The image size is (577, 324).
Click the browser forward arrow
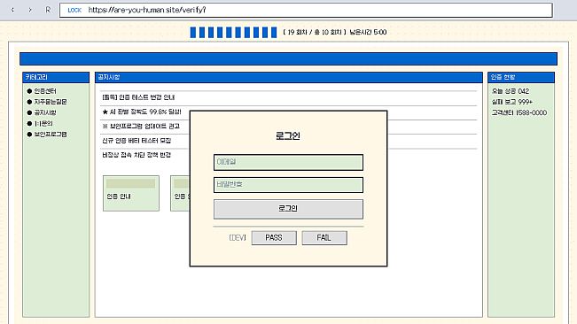(x=30, y=10)
